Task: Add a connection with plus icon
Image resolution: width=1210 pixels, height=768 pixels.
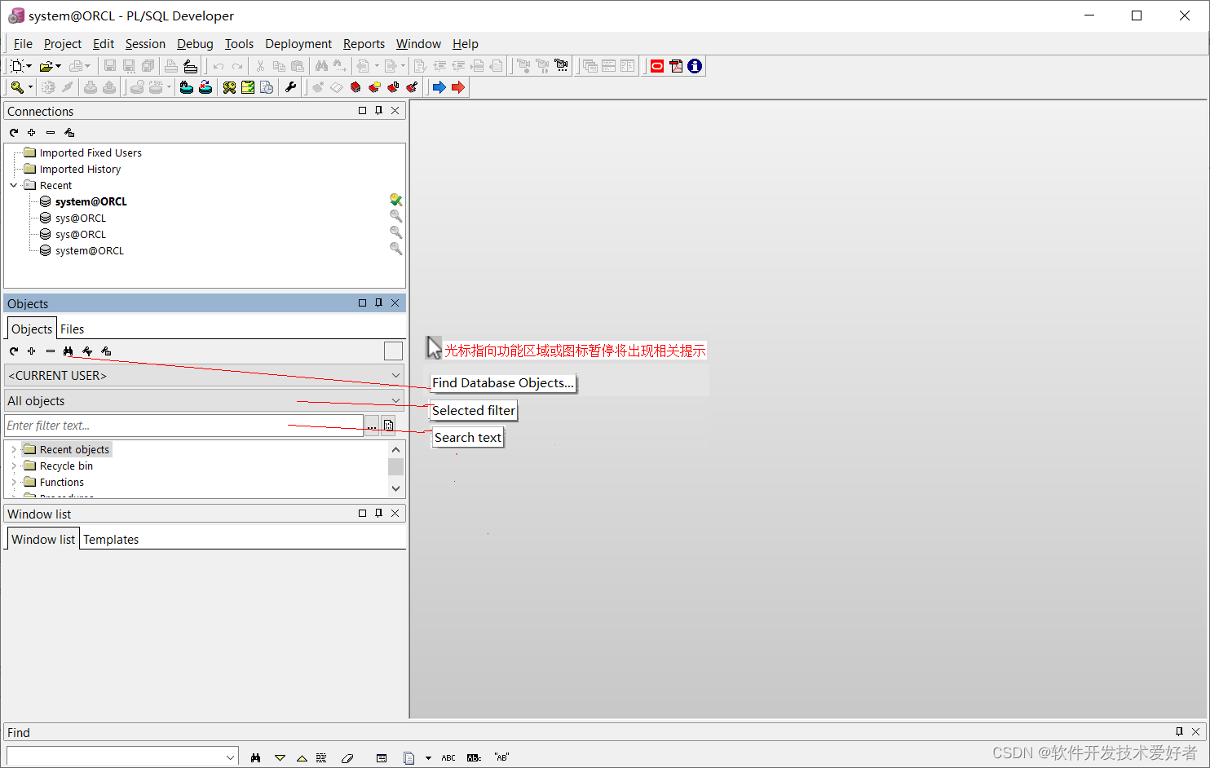Action: 32,132
